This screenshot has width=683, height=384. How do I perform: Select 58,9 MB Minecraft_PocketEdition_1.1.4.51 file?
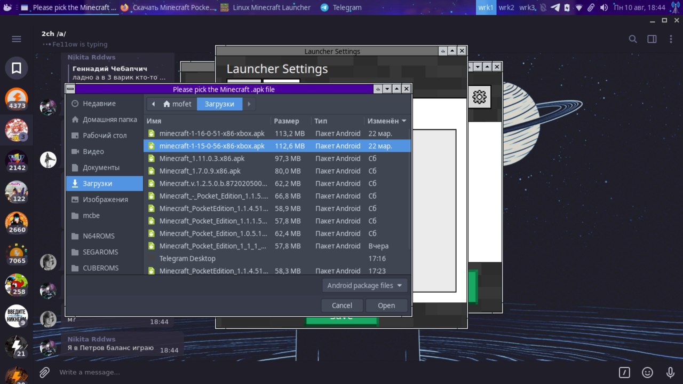[x=276, y=208]
